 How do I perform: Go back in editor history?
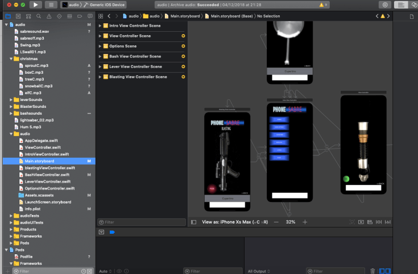[109, 16]
